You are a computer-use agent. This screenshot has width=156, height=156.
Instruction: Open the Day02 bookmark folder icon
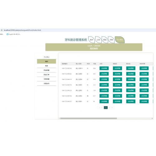pos(7,34)
